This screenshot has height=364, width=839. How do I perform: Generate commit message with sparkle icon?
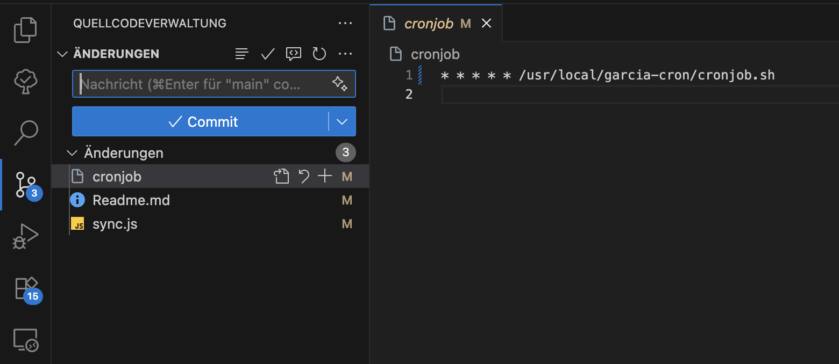point(339,84)
